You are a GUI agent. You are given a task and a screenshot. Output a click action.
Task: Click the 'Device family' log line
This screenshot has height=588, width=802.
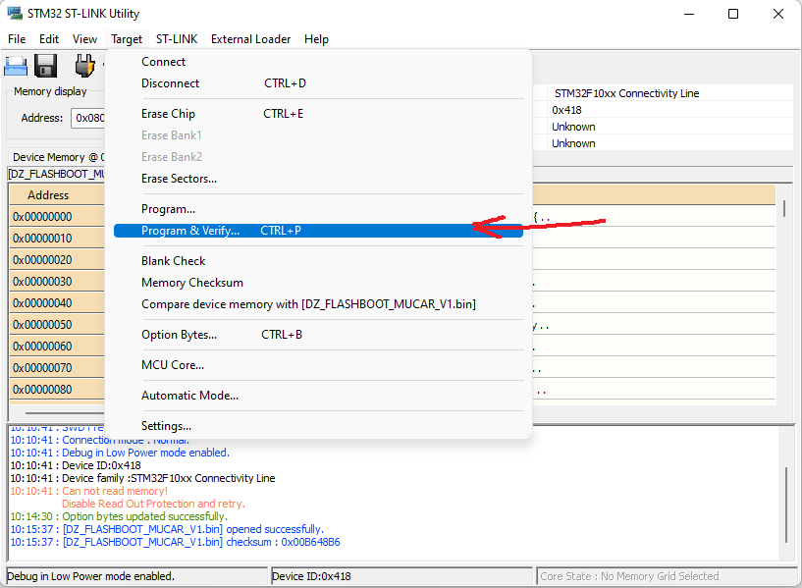[x=142, y=478]
